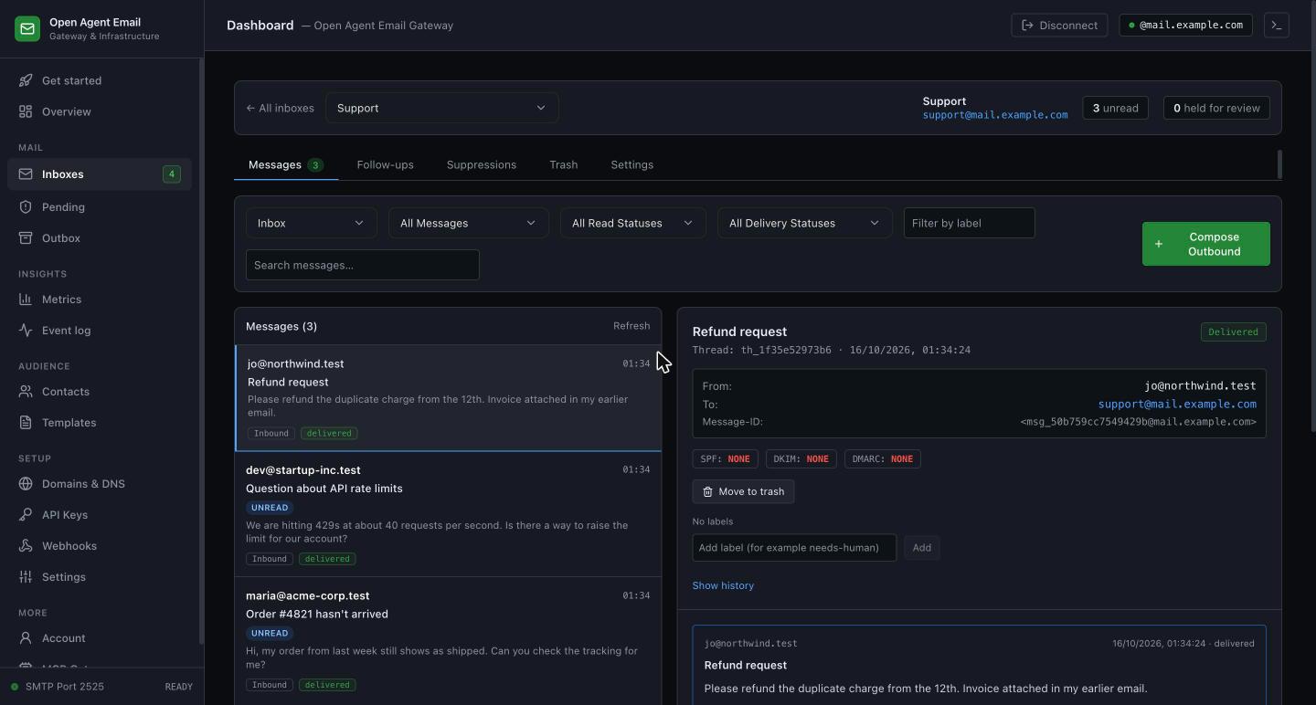Click the Get started rocket icon
The height and width of the screenshot is (705, 1316).
[26, 80]
